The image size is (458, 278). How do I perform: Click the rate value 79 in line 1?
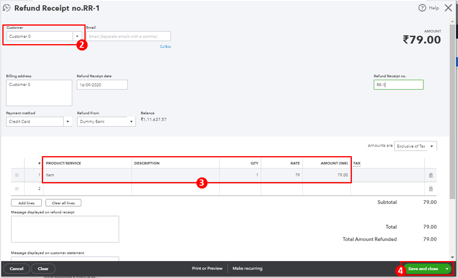point(297,175)
